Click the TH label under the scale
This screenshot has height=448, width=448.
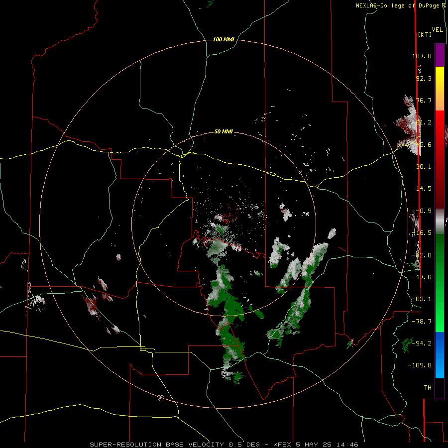428,387
